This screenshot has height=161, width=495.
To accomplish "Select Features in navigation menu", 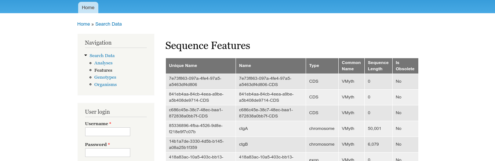I will tap(103, 70).
